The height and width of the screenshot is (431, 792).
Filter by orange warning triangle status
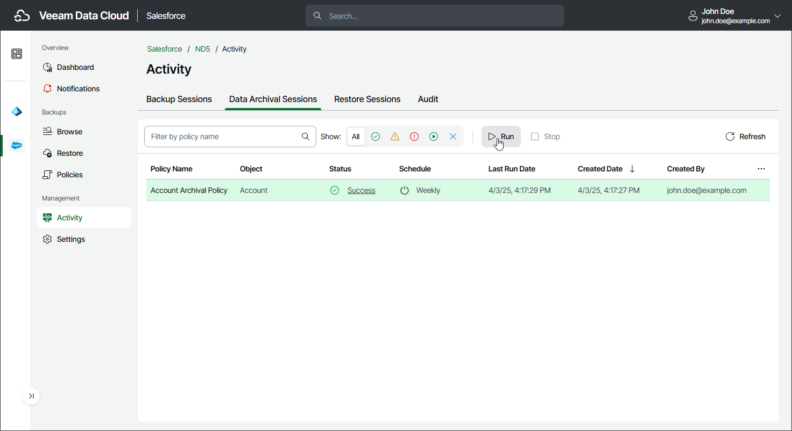click(x=395, y=137)
